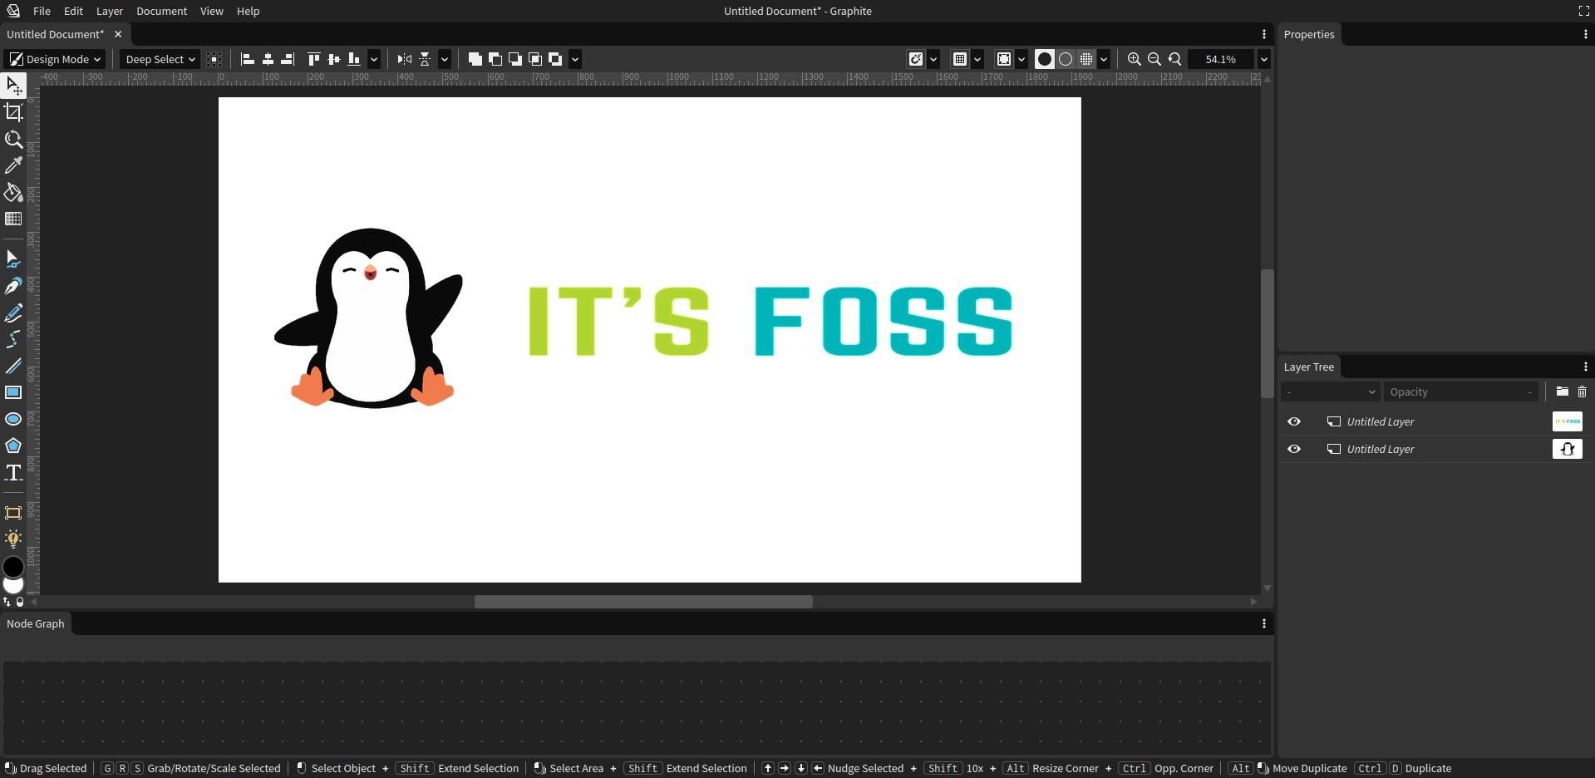The width and height of the screenshot is (1595, 778).
Task: Select the Rectangle tool
Action: pyautogui.click(x=13, y=392)
